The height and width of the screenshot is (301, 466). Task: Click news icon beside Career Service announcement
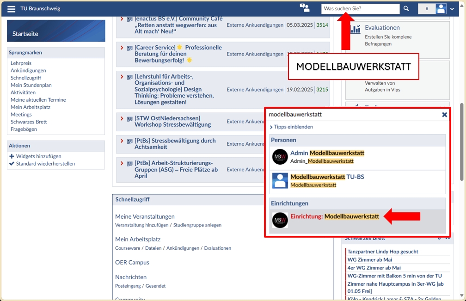click(x=130, y=48)
